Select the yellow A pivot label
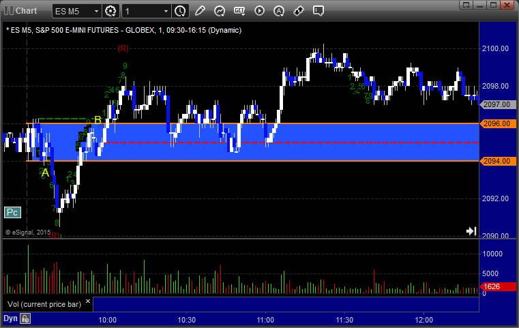This screenshot has height=328, width=519. click(45, 173)
